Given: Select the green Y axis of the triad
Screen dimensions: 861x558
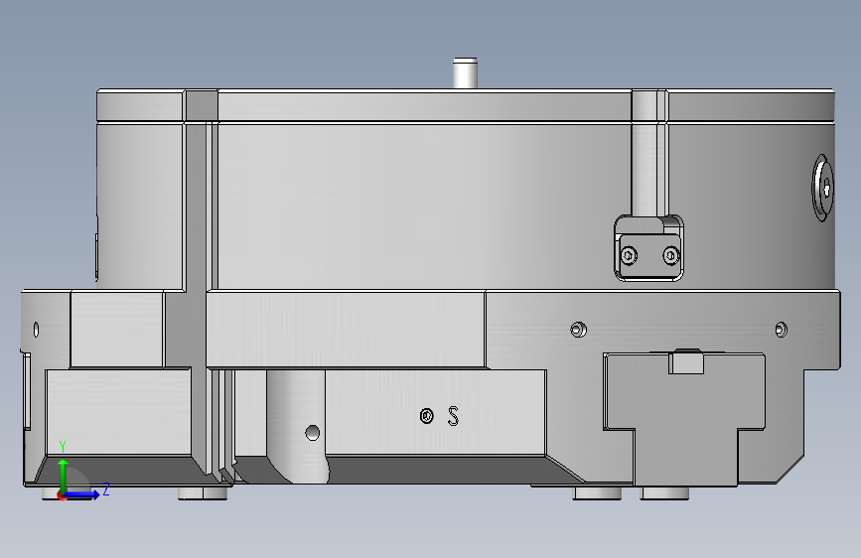Looking at the screenshot, I should click(x=63, y=477).
